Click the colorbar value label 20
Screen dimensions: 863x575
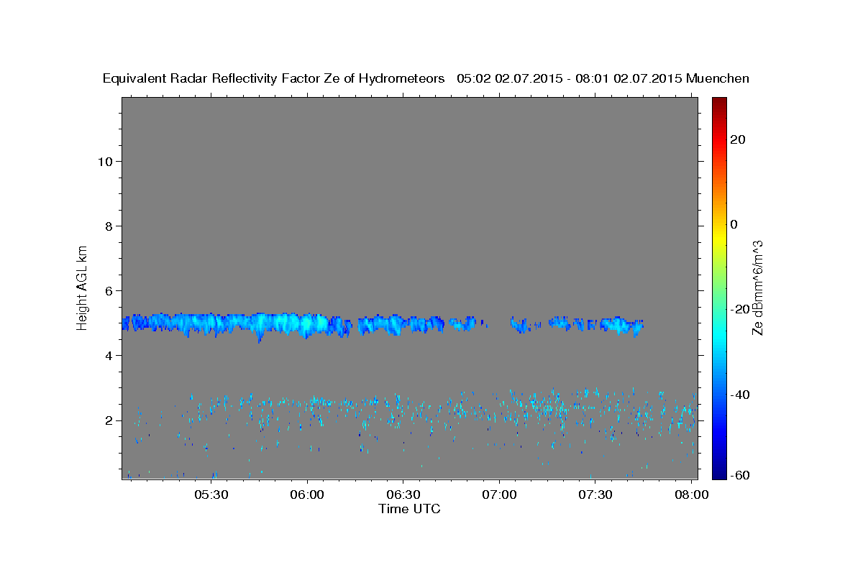coord(738,139)
